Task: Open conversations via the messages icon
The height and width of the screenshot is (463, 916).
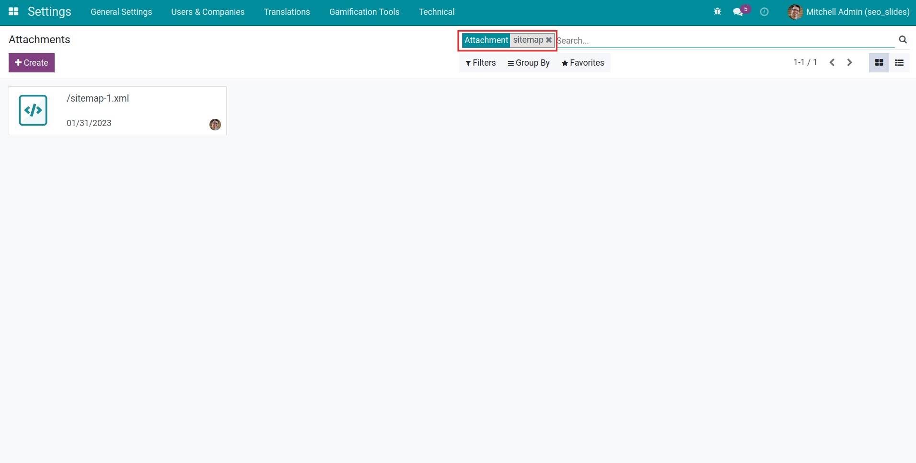Action: [x=738, y=12]
